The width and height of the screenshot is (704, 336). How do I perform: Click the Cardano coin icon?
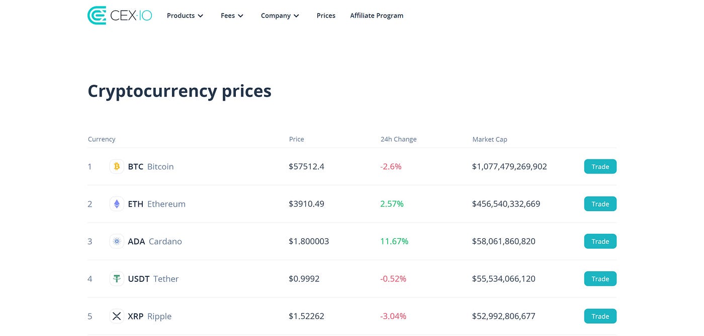pyautogui.click(x=117, y=241)
